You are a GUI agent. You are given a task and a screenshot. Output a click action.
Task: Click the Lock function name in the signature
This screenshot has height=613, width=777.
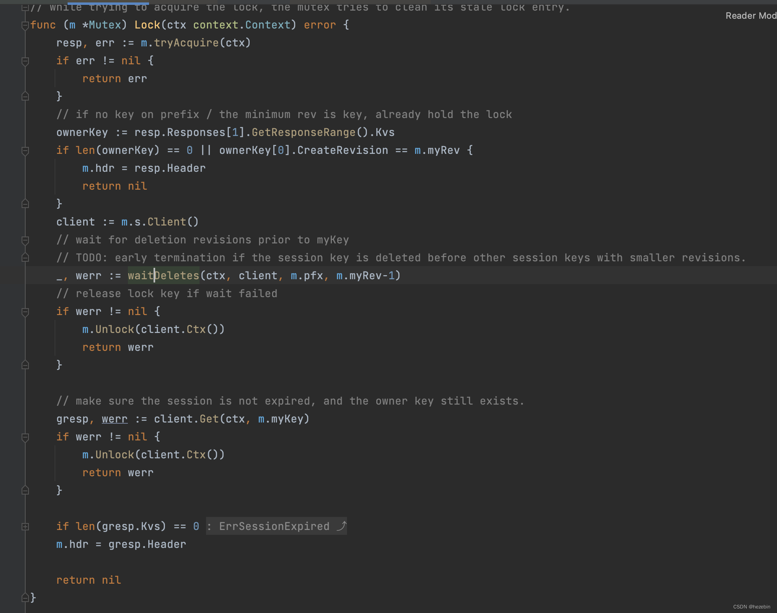click(147, 25)
